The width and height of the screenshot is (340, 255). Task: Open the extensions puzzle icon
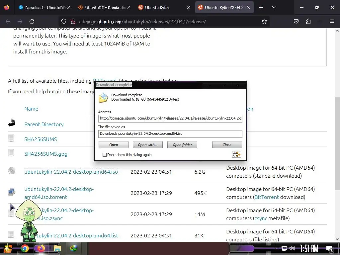(308, 22)
